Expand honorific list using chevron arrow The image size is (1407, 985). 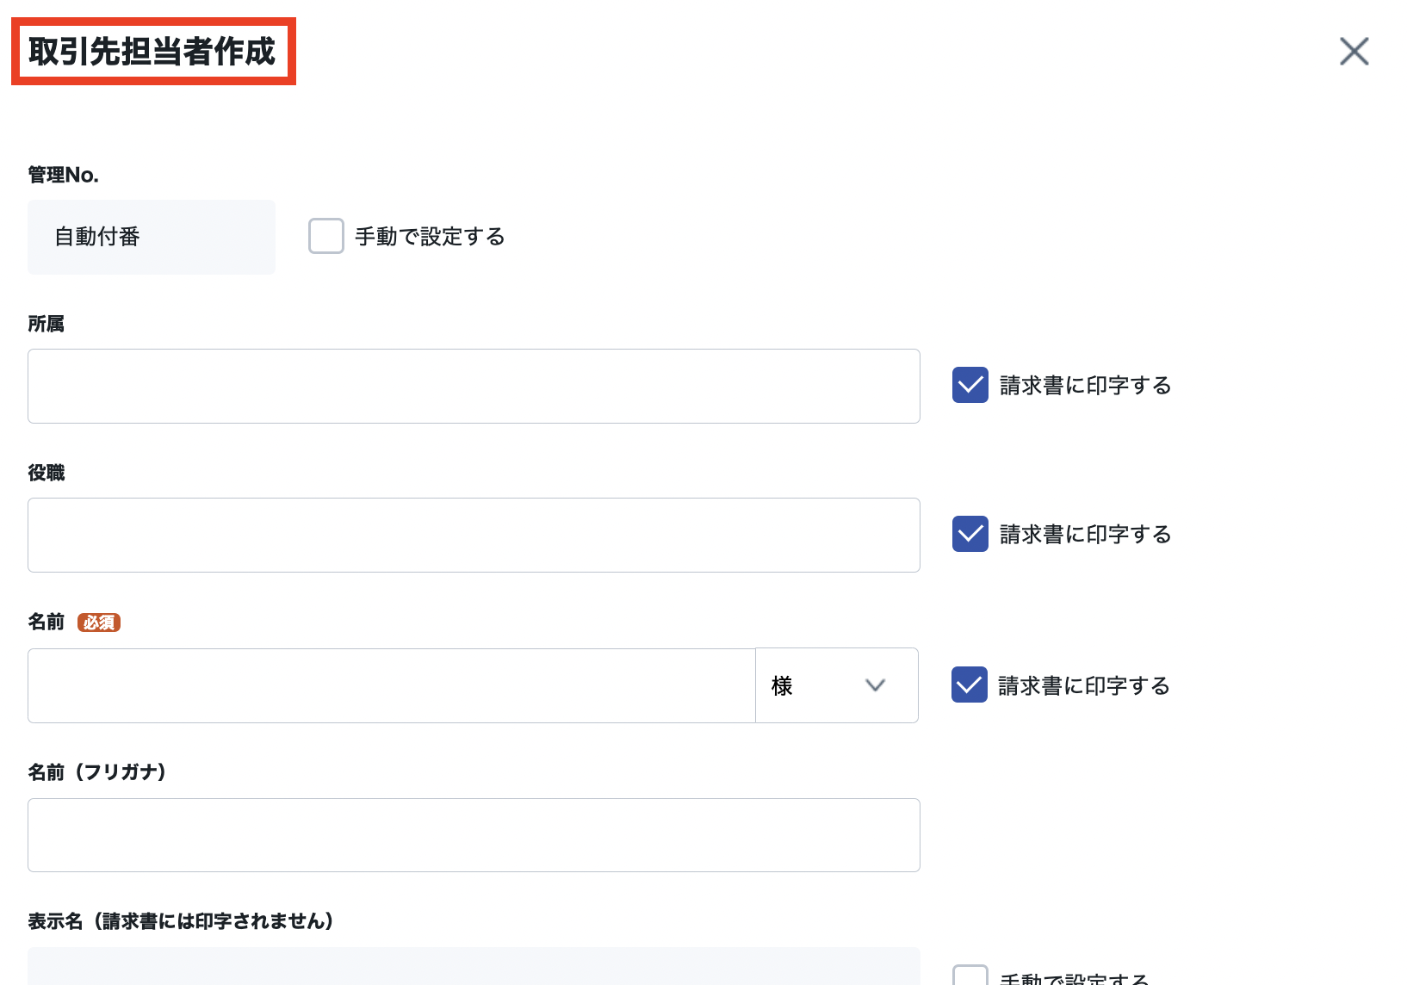click(x=876, y=685)
